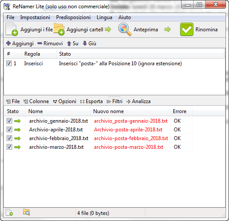This screenshot has width=229, height=221.
Task: Click the Aggiungi i file label
Action: coord(37,30)
